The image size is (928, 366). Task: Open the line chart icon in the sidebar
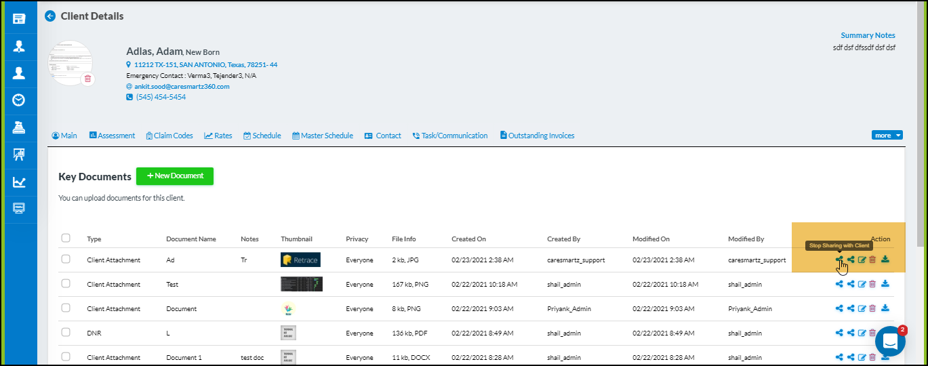point(19,182)
